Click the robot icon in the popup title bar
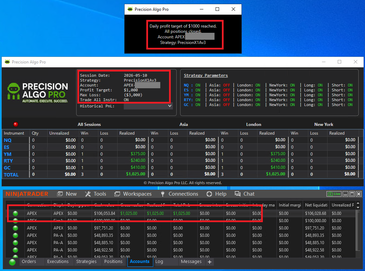Viewport: 365px width, 271px height. coord(130,9)
